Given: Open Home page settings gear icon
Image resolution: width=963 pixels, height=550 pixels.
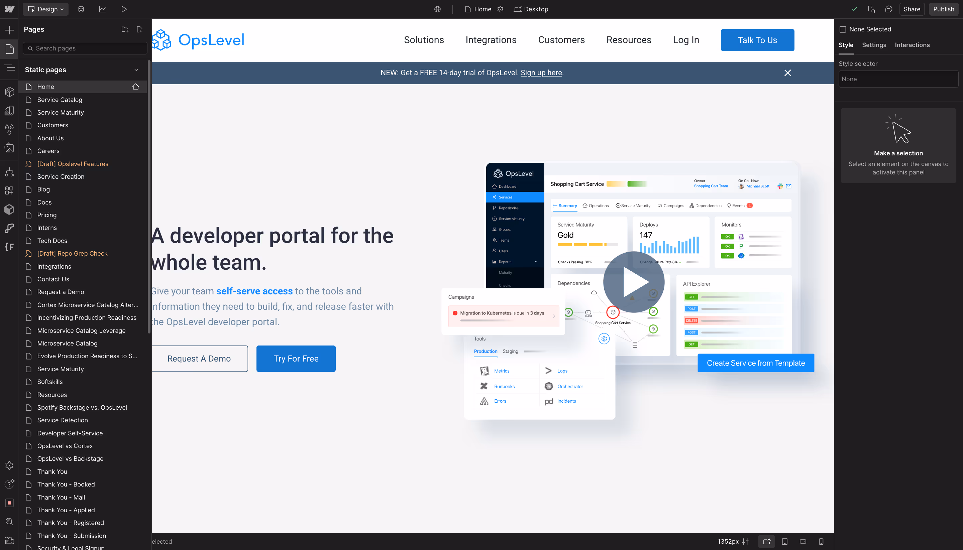Looking at the screenshot, I should click(501, 9).
